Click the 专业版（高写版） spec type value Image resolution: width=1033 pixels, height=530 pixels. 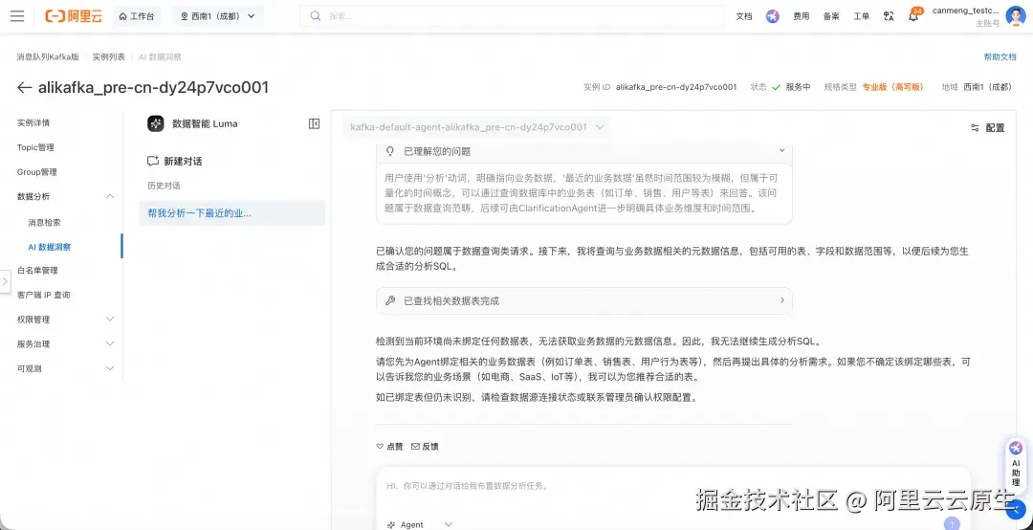[x=892, y=87]
